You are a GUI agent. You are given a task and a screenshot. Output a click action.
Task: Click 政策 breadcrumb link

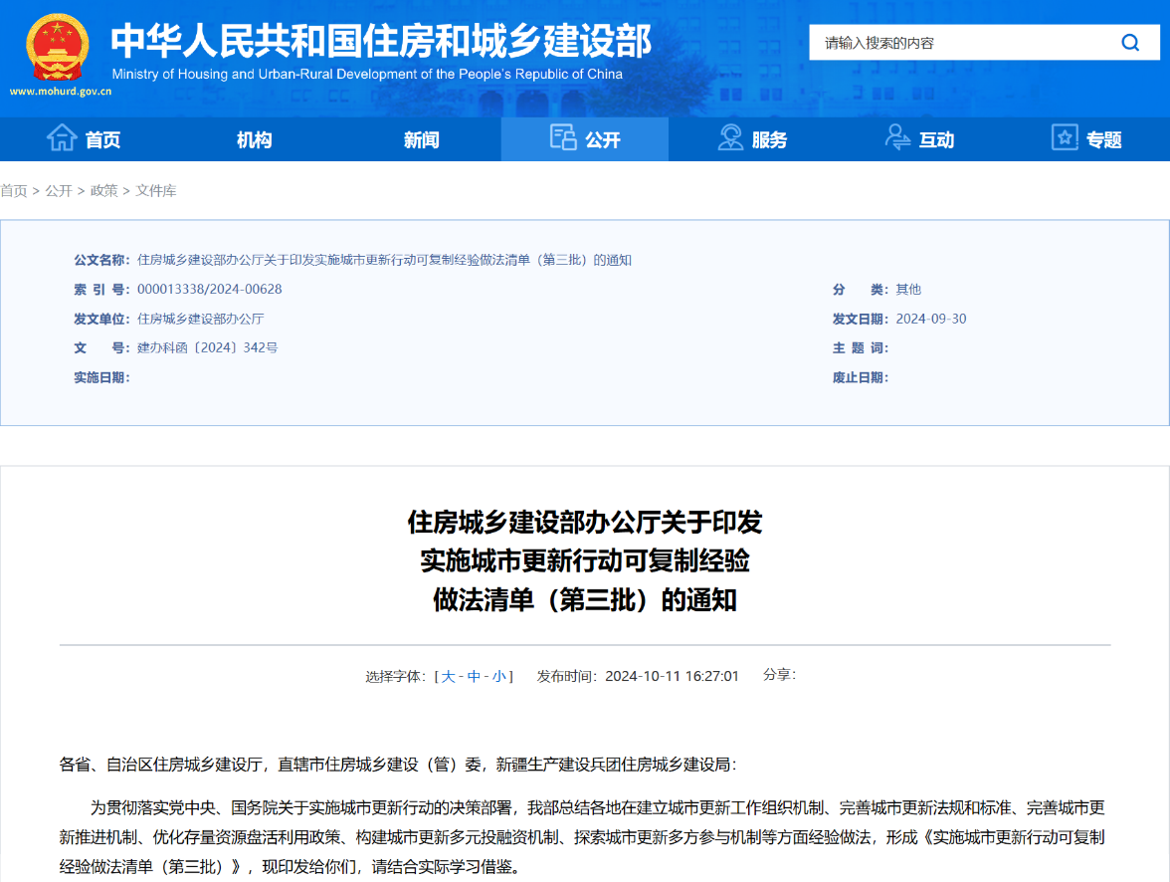(x=103, y=191)
